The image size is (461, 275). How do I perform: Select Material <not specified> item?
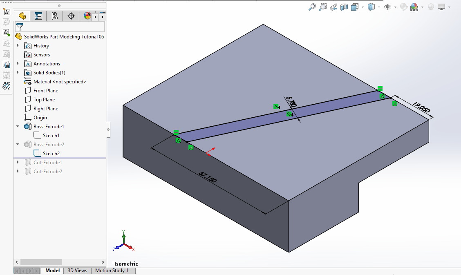60,82
